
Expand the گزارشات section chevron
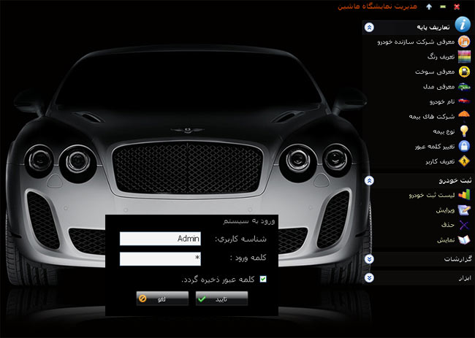click(x=369, y=259)
